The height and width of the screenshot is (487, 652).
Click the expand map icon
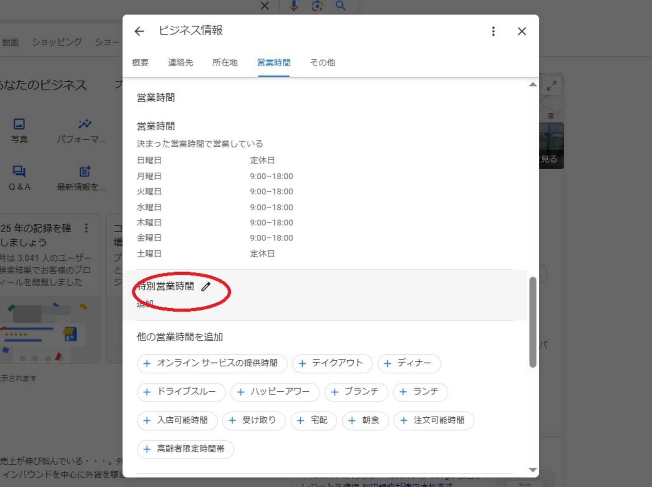(551, 86)
